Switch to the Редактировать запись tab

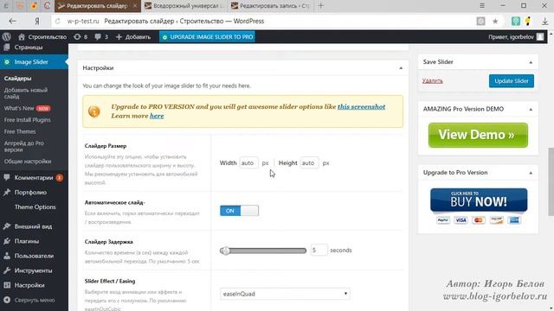click(270, 6)
